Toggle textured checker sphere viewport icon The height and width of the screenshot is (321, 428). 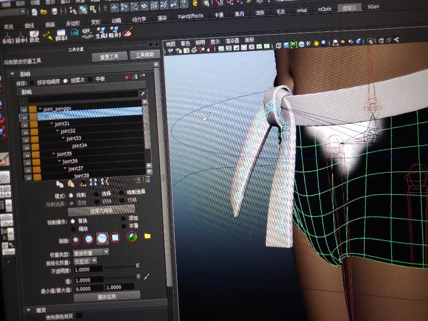309,44
